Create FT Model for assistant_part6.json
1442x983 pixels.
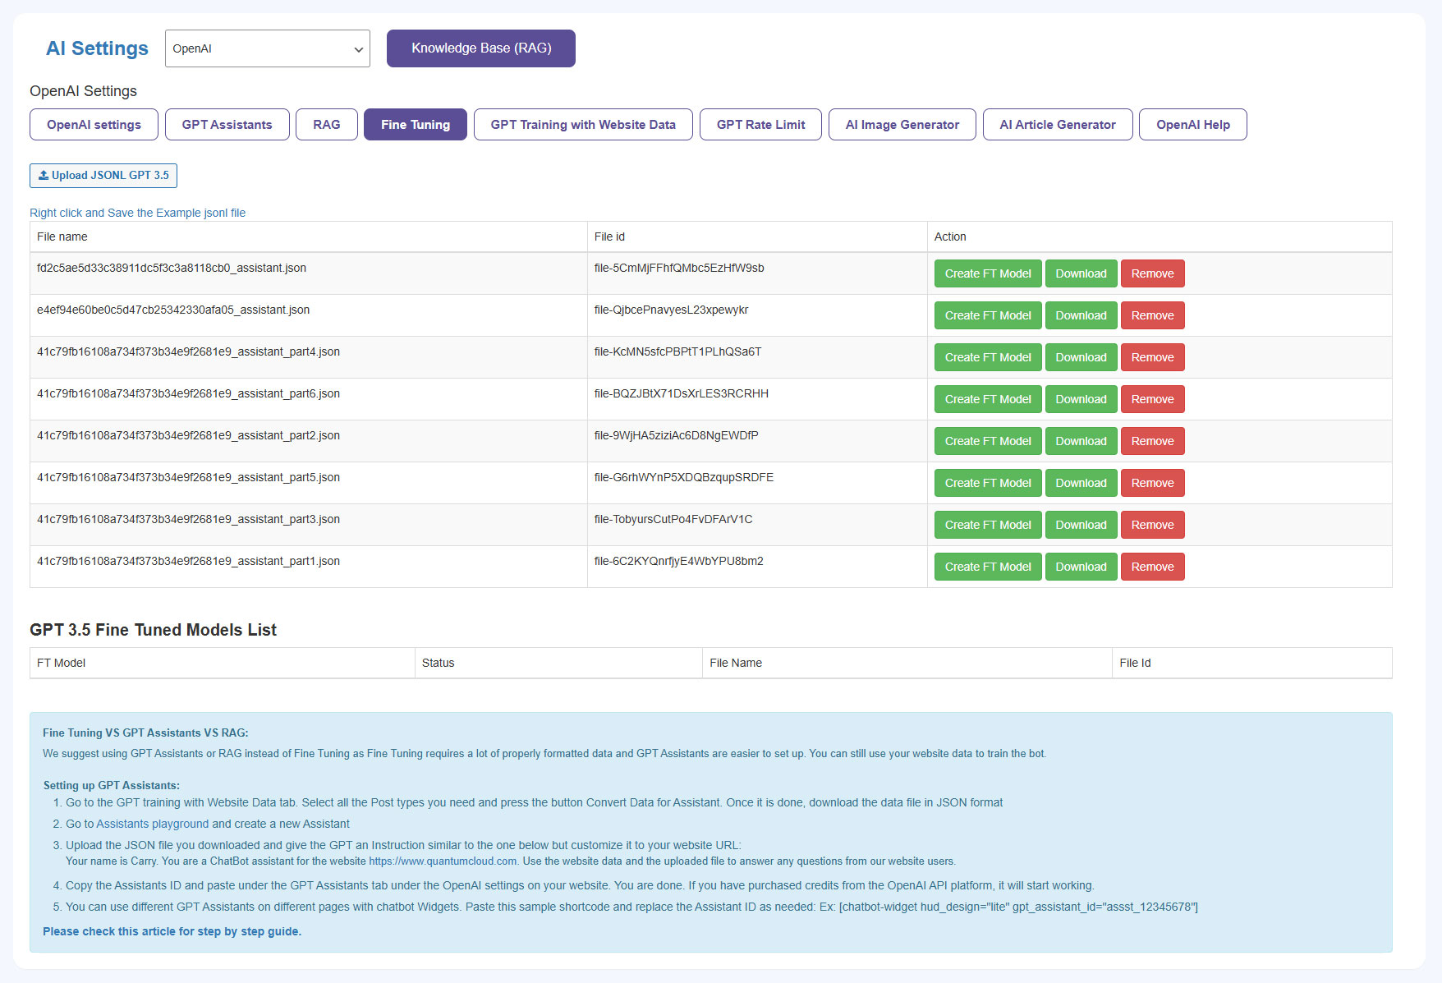click(987, 399)
